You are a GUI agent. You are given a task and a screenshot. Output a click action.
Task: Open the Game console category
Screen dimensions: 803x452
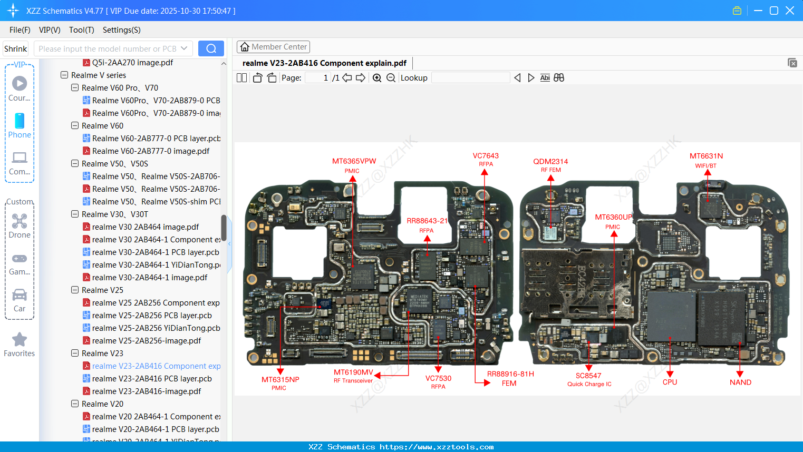point(20,264)
